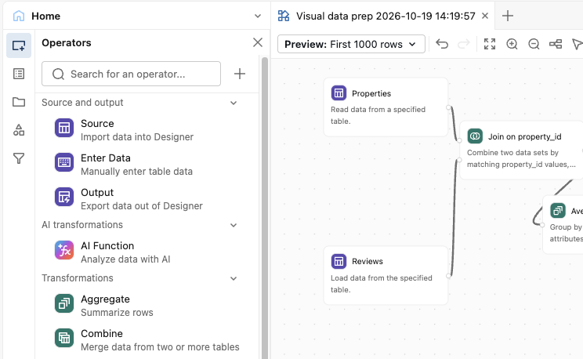Viewport: 583px width, 359px height.
Task: Click the AI transformations heading
Action: 81,225
